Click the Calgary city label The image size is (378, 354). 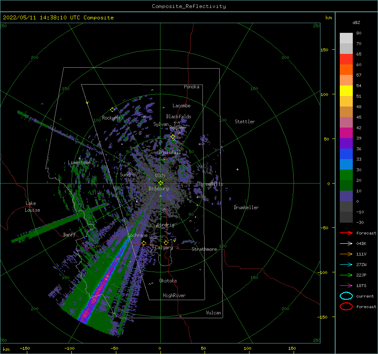click(164, 248)
